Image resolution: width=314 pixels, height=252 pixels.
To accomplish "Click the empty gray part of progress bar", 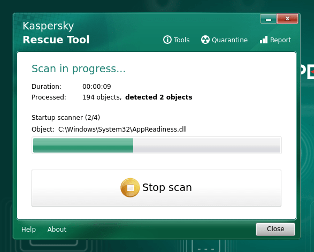I will click(206, 145).
